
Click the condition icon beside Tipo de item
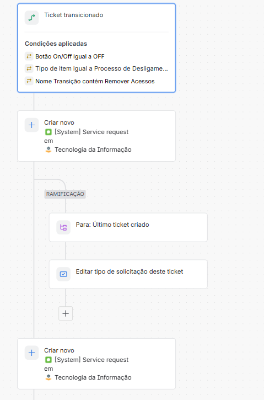(29, 68)
